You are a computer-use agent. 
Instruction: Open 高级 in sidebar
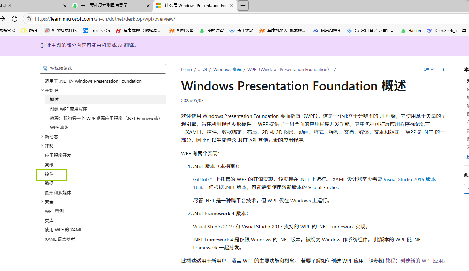49,165
